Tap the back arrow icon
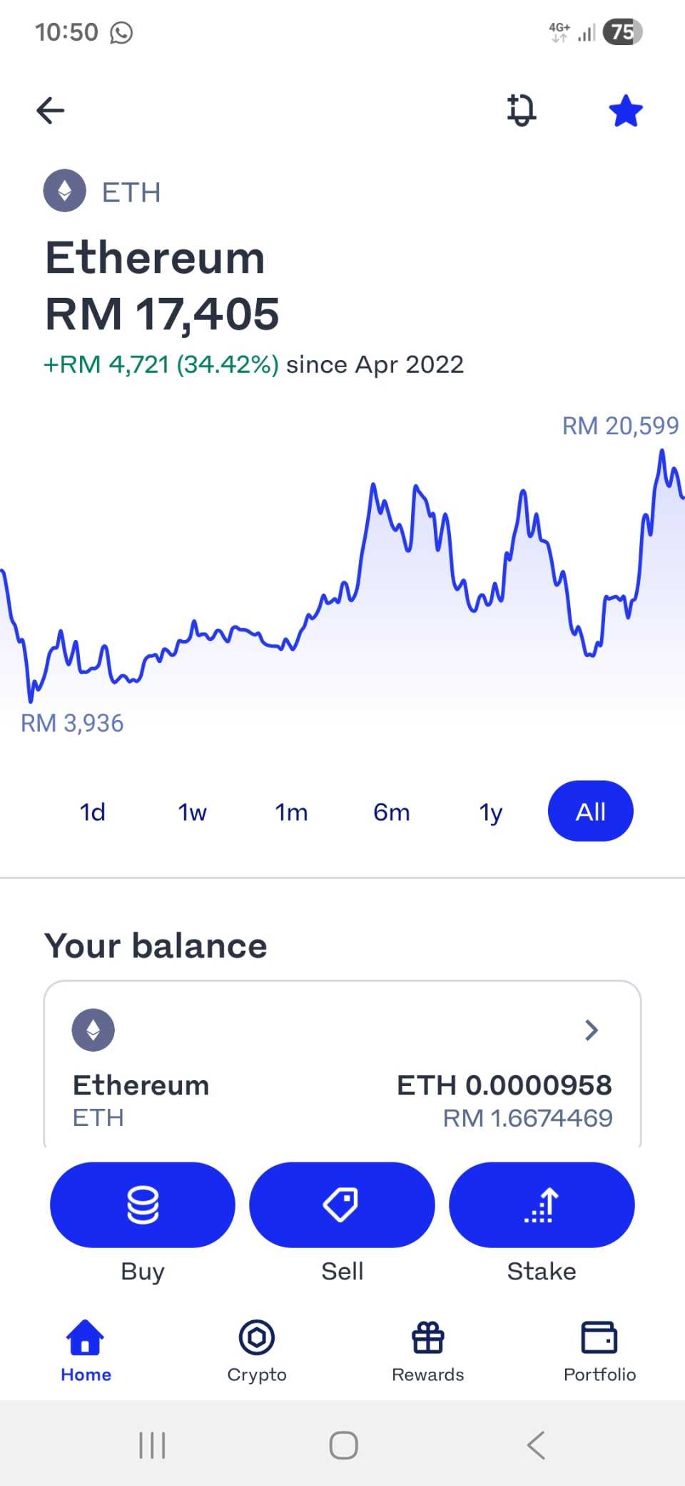The width and height of the screenshot is (685, 1486). [51, 111]
